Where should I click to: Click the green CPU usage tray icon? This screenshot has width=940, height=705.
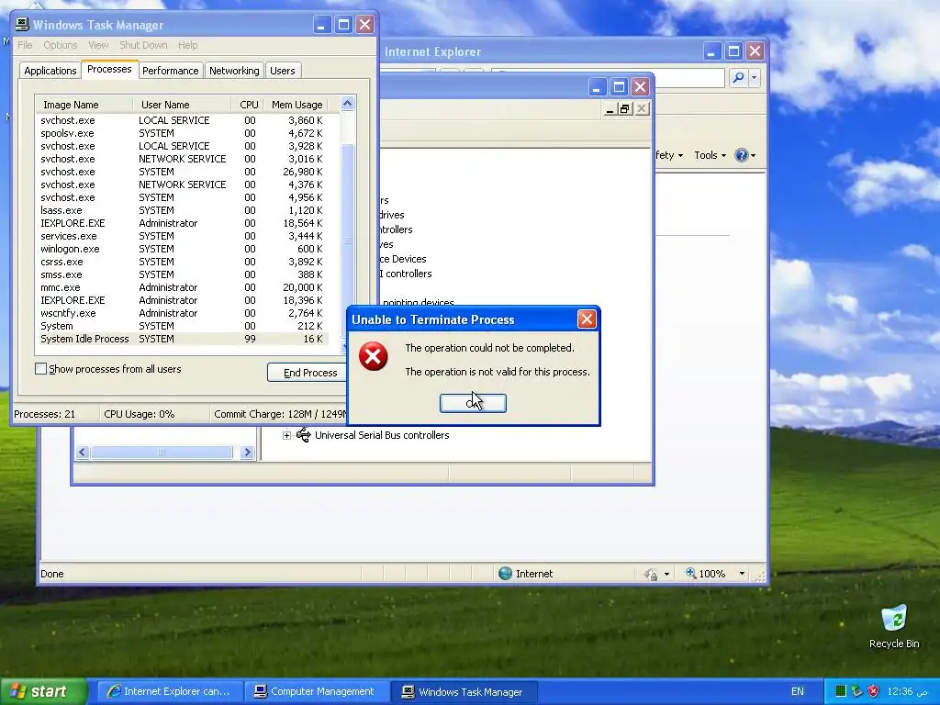pos(841,691)
